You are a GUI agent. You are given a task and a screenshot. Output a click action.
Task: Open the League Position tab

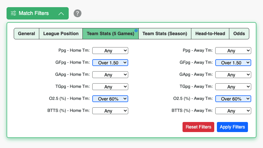coord(61,34)
